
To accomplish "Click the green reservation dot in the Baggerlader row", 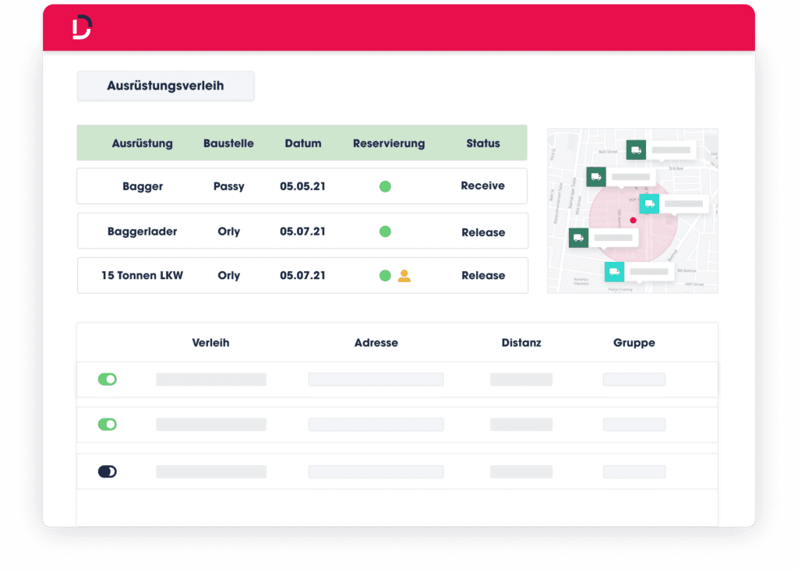I will 385,231.
